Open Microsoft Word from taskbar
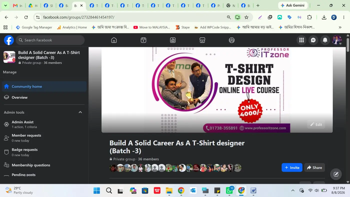Image resolution: width=350 pixels, height=197 pixels. pyautogui.click(x=253, y=191)
